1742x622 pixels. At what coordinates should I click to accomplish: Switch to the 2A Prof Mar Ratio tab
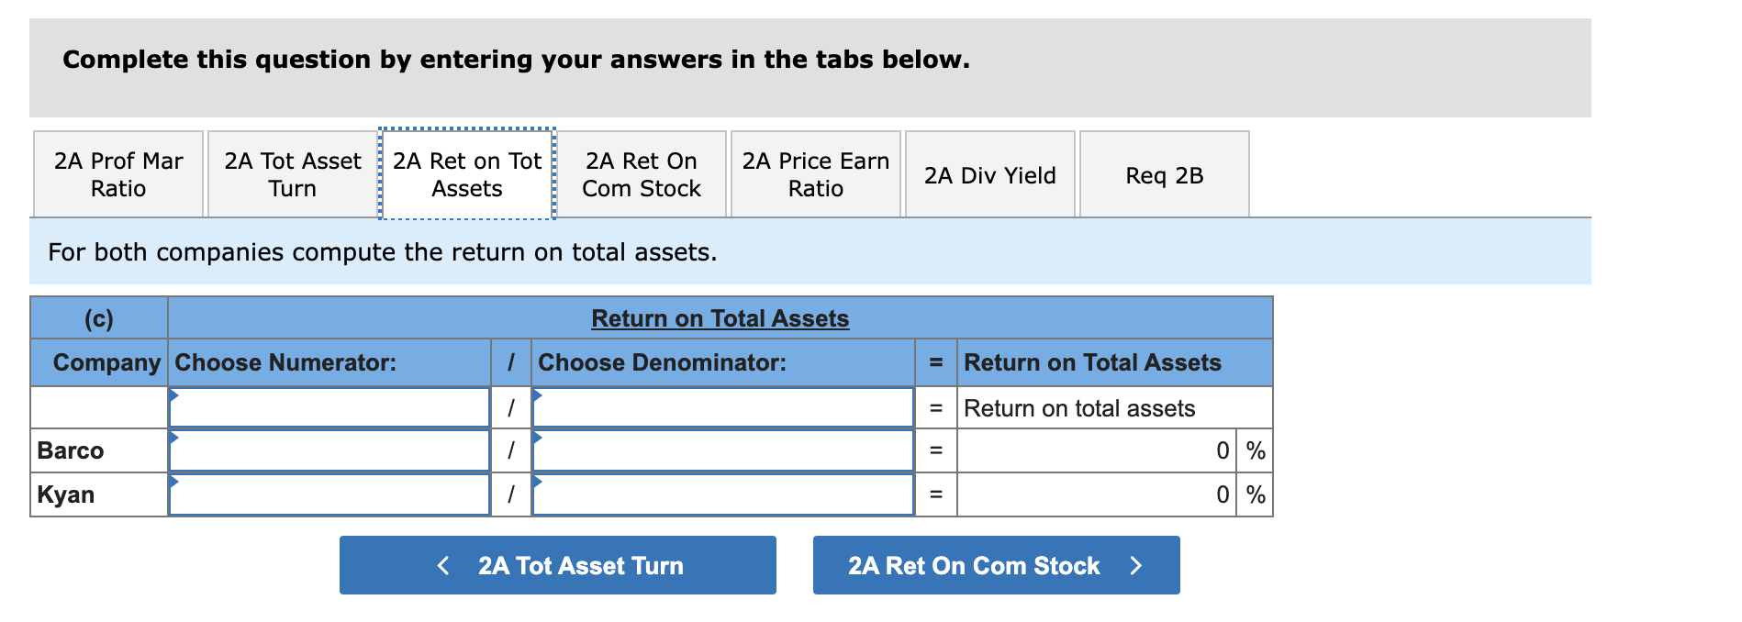117,173
